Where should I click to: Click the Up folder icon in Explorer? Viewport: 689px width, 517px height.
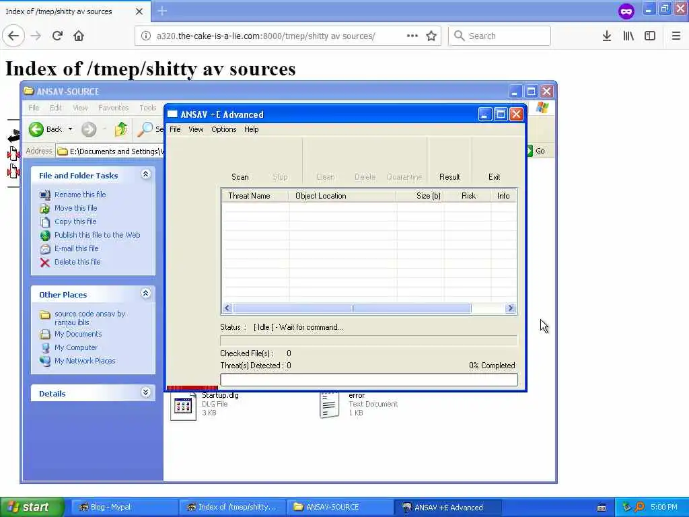coord(121,129)
